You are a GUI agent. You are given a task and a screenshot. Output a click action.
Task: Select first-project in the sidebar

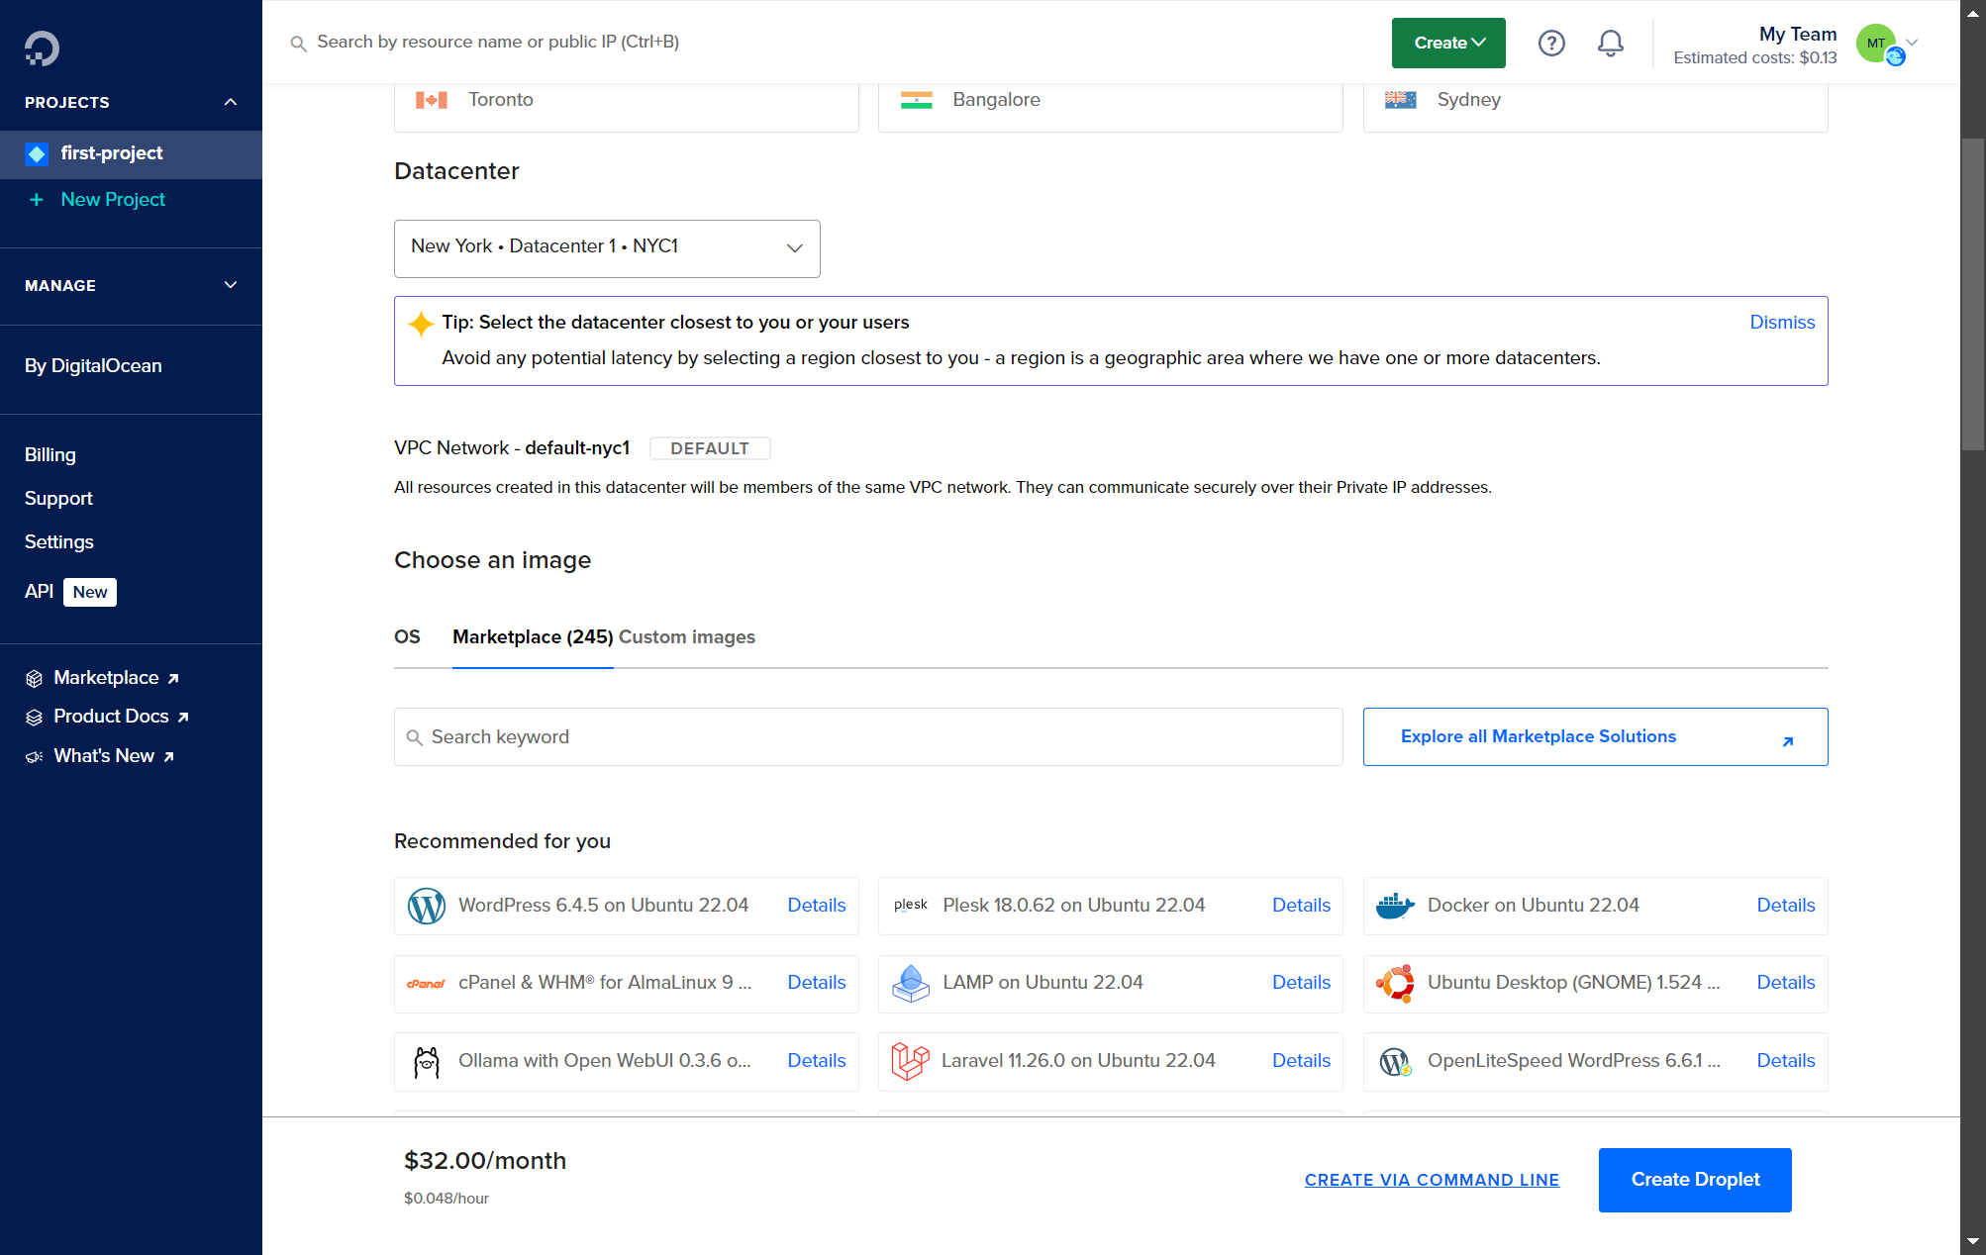pyautogui.click(x=131, y=153)
